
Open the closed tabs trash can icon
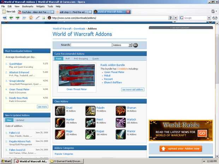(x=213, y=11)
